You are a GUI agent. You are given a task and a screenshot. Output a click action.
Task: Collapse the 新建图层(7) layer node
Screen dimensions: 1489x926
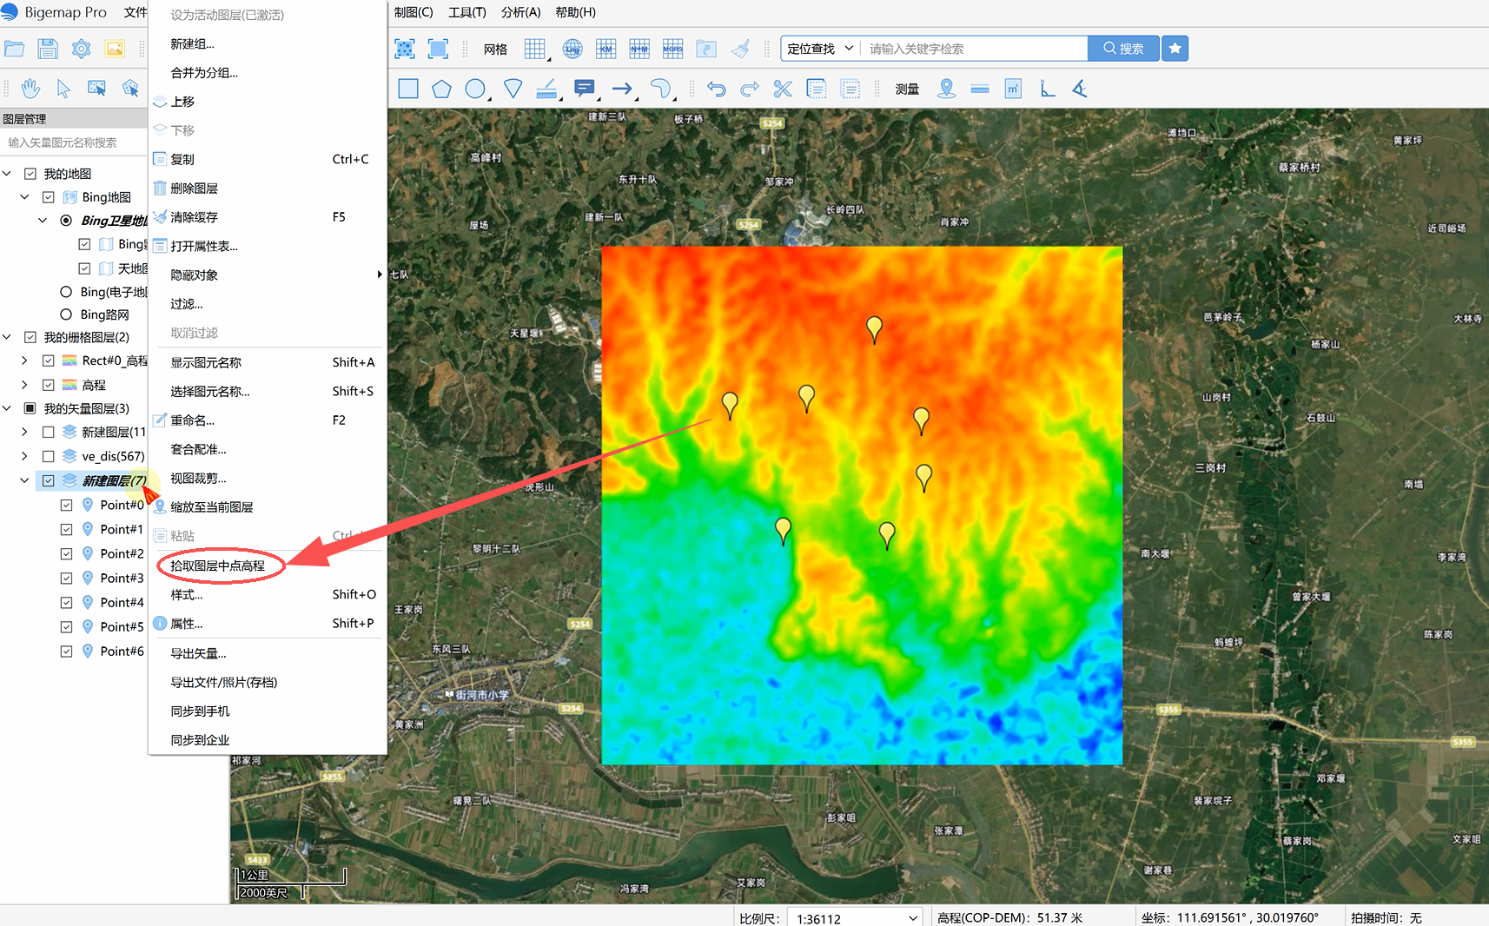coord(25,480)
